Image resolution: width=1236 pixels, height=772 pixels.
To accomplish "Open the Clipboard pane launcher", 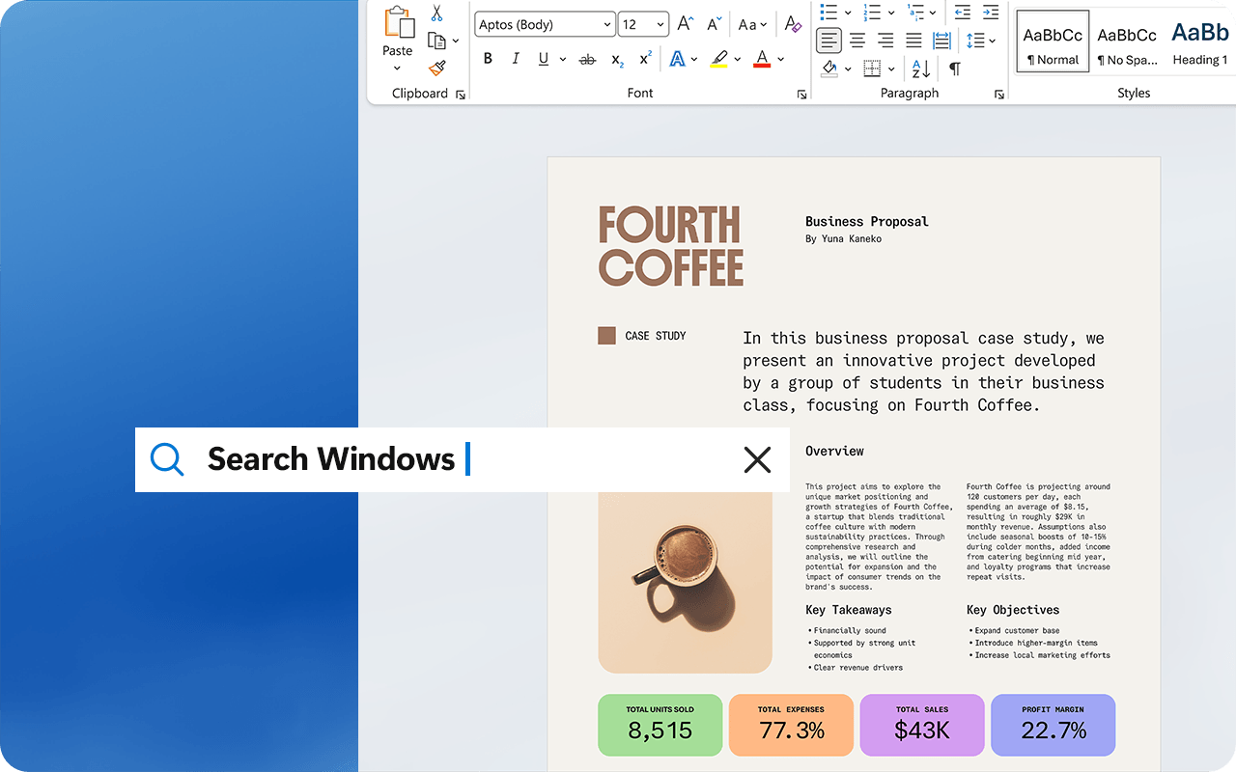I will coord(461,95).
